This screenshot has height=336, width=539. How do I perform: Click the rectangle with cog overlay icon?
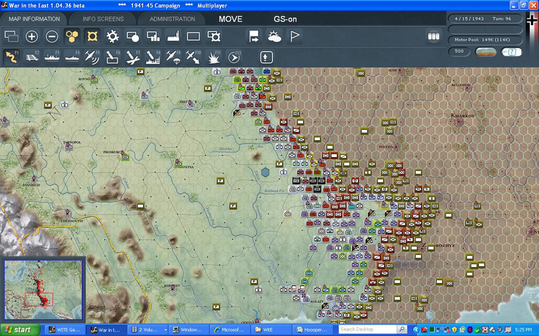[214, 37]
